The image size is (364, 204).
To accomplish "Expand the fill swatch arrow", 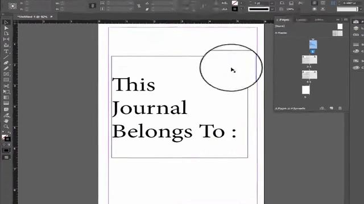I will tap(241, 3).
